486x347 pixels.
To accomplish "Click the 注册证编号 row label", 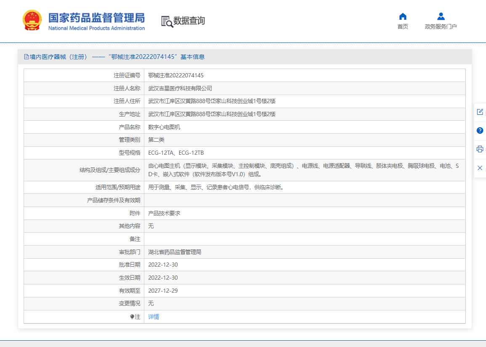I will pos(127,75).
